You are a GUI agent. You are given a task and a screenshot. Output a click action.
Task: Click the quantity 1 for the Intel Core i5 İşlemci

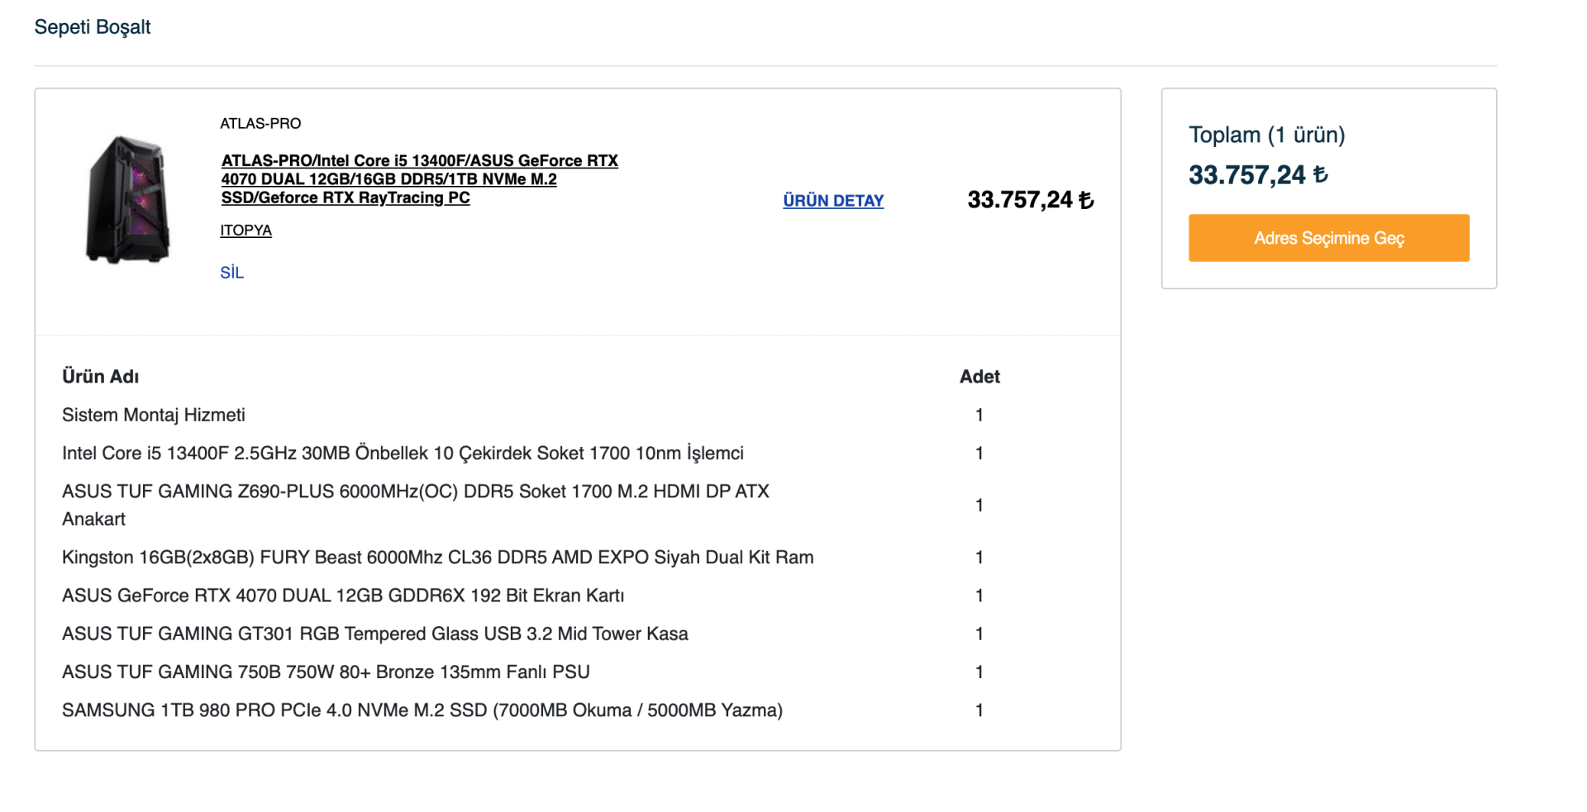[979, 453]
